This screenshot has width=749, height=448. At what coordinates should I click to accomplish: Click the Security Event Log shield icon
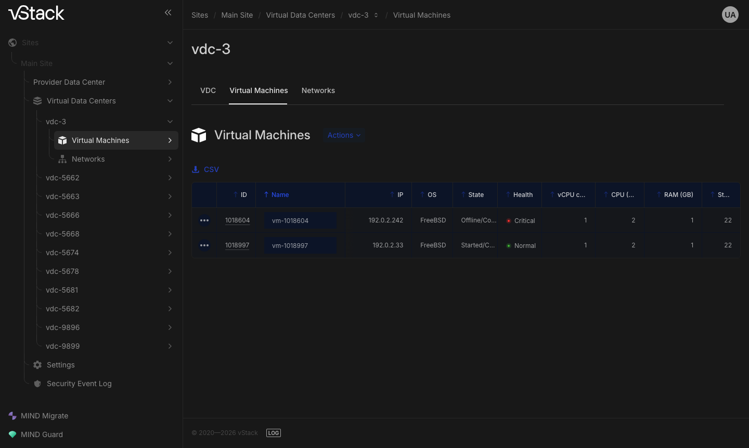(37, 384)
